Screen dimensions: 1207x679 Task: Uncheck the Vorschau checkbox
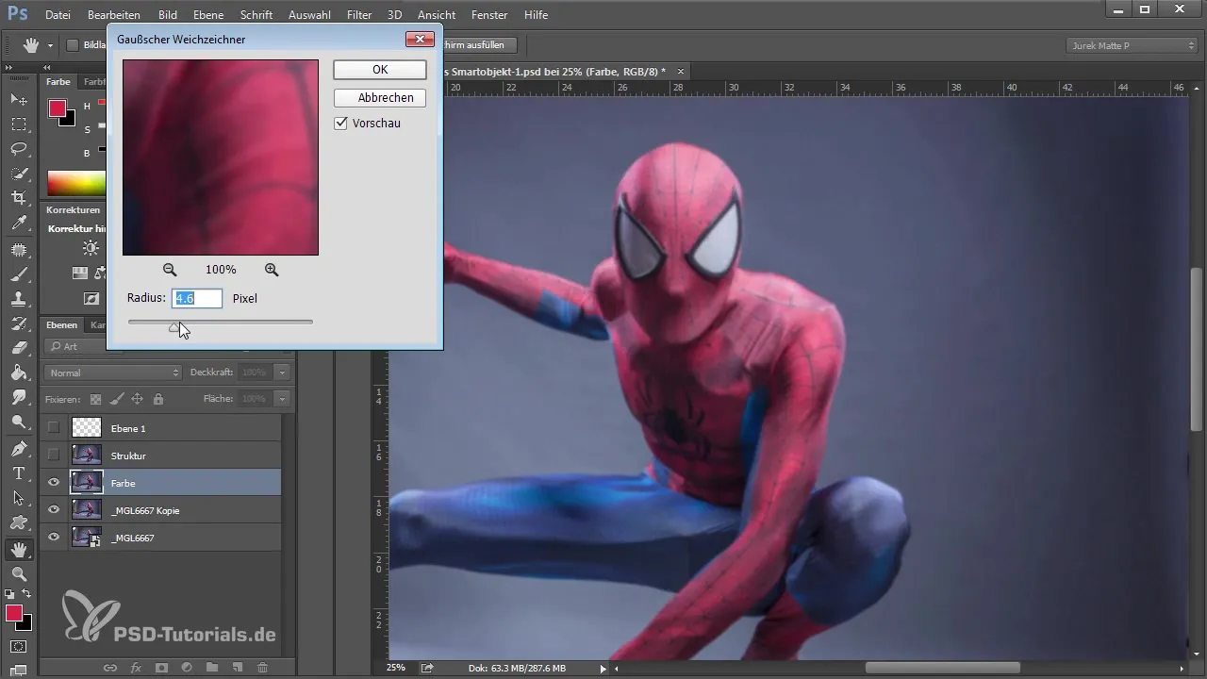click(341, 124)
